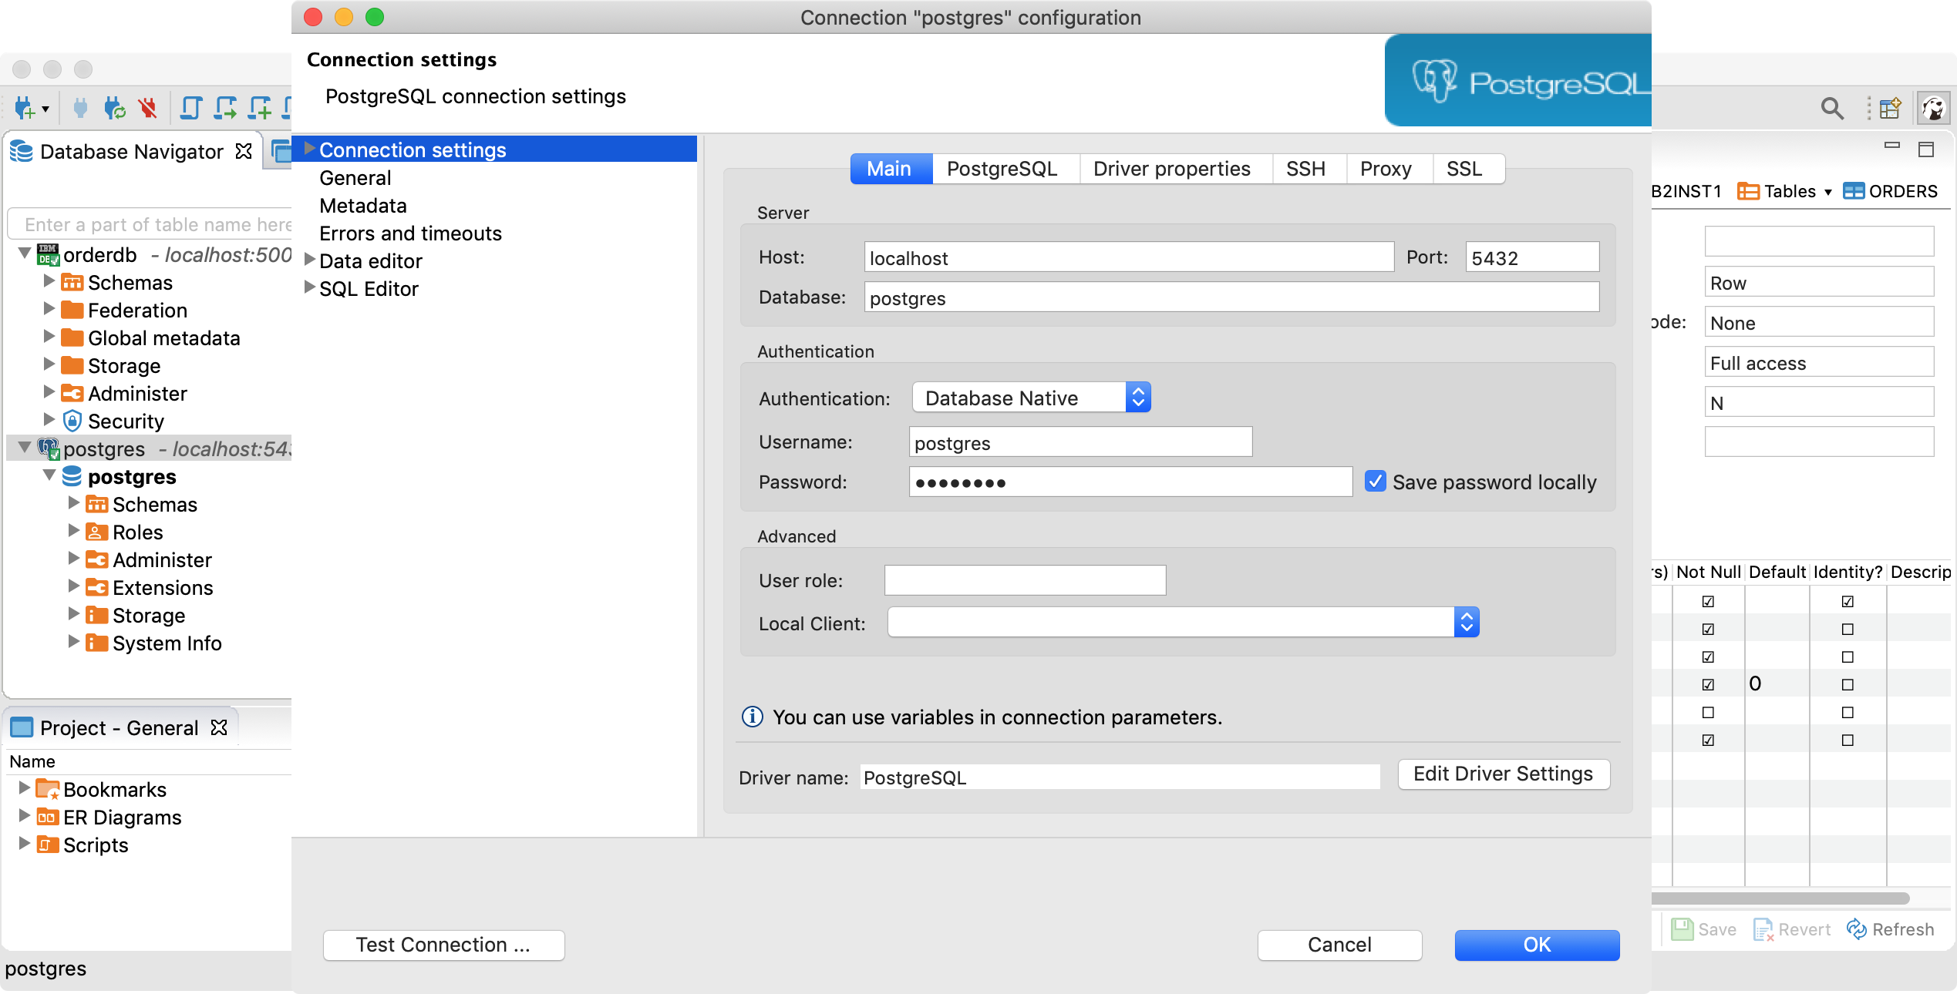
Task: Toggle second row Identity checkbox
Action: point(1848,629)
